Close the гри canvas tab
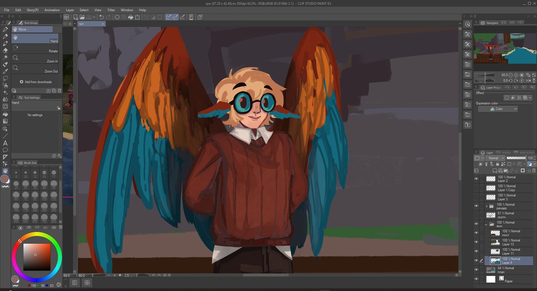 pyautogui.click(x=102, y=23)
